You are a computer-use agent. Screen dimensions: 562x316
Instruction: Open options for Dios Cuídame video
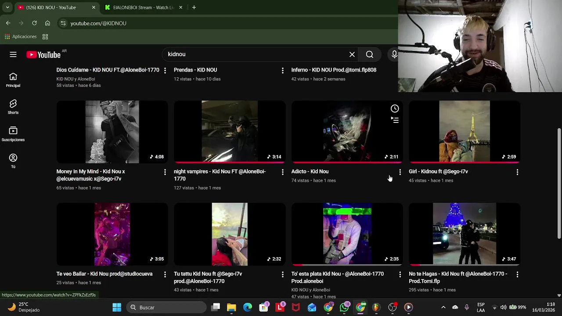(x=165, y=70)
